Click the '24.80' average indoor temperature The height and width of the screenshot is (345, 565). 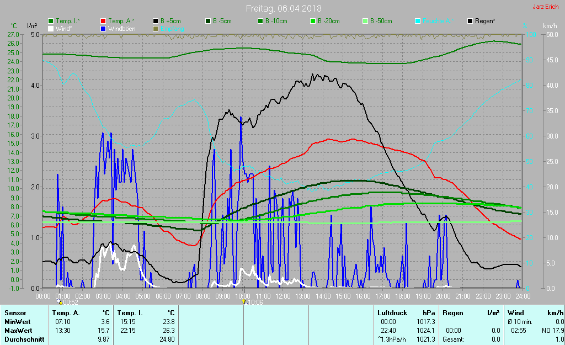click(x=167, y=339)
